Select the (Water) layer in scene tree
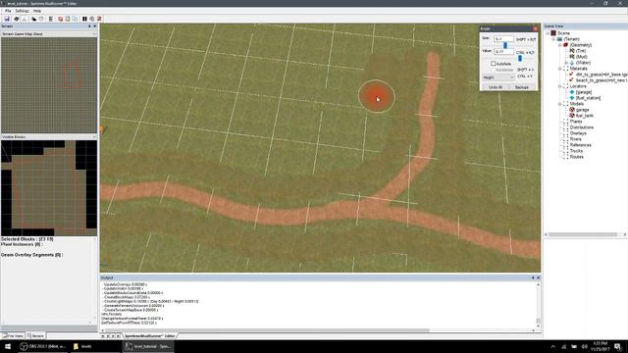Viewport: 628px width, 353px height. [x=583, y=63]
